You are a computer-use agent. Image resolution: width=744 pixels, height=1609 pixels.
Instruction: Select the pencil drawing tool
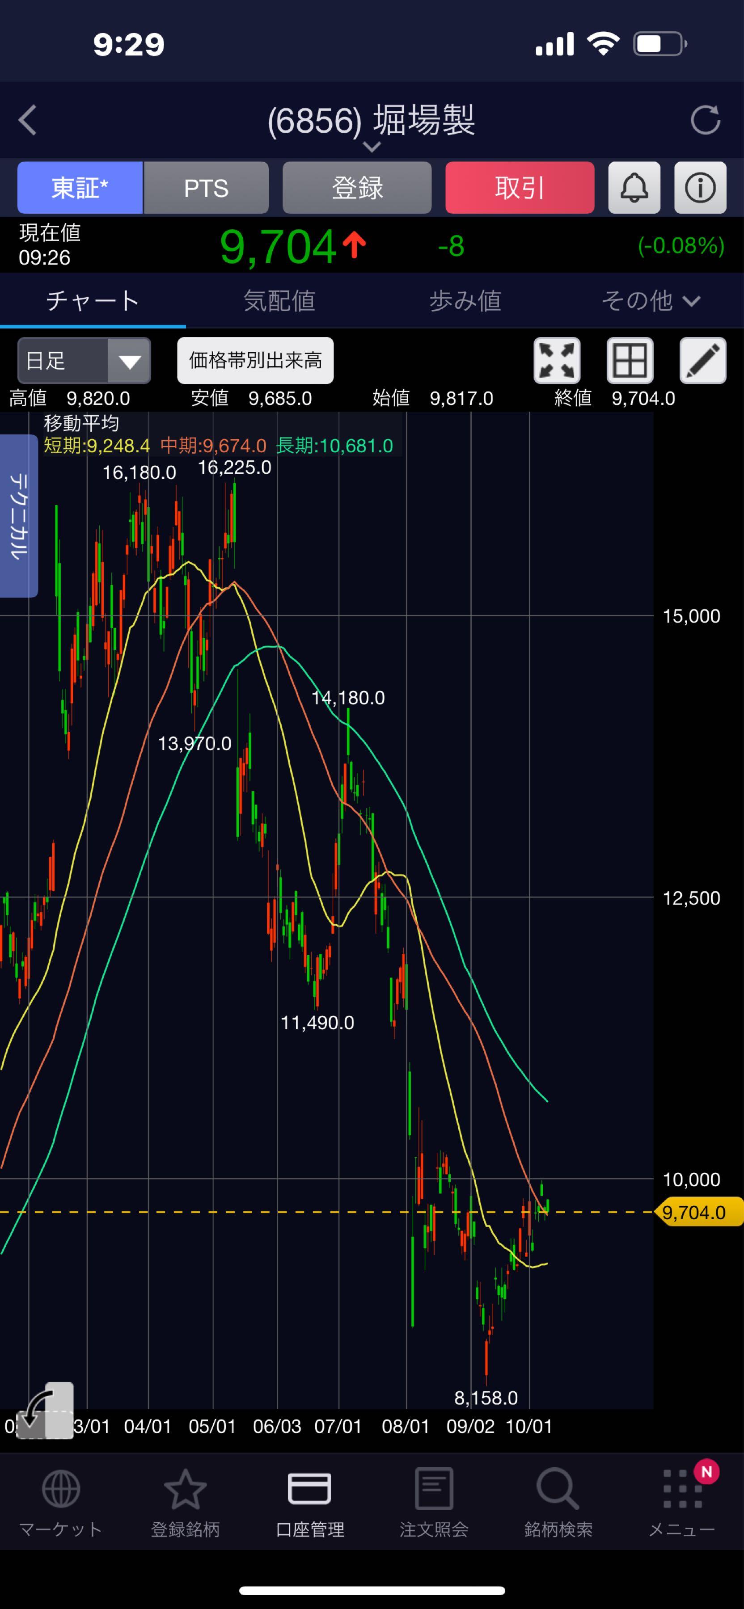702,360
